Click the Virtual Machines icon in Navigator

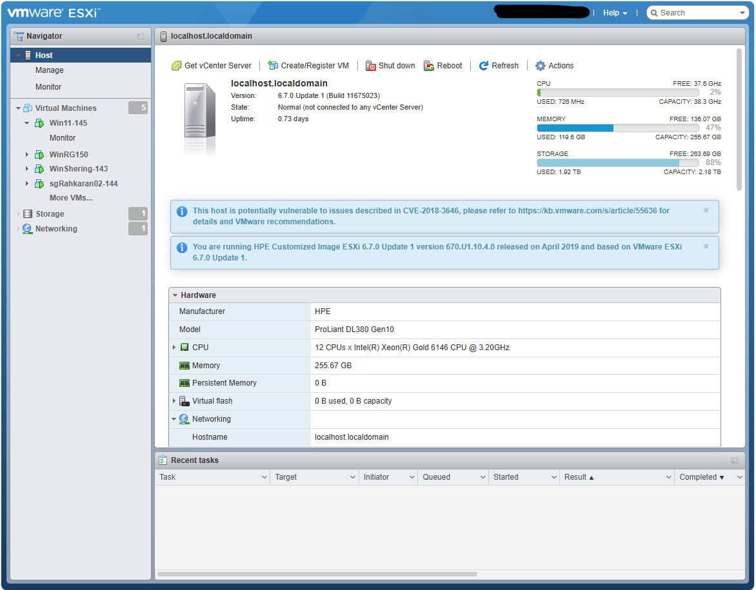[x=28, y=108]
